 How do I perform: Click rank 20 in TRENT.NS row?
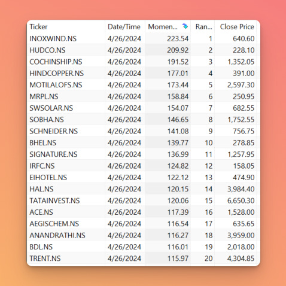point(209,258)
